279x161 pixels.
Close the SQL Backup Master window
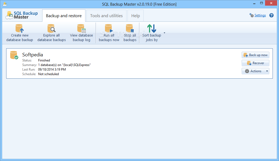(271, 3)
